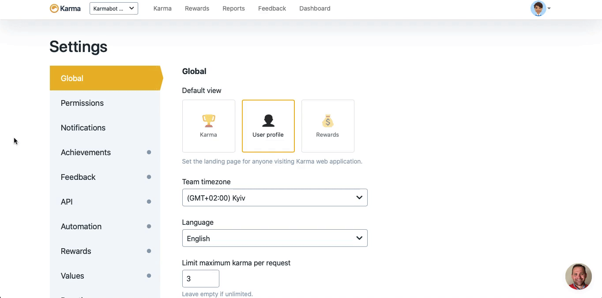This screenshot has width=602, height=298.
Task: Click the 'Settings' page heading
Action: tap(78, 47)
